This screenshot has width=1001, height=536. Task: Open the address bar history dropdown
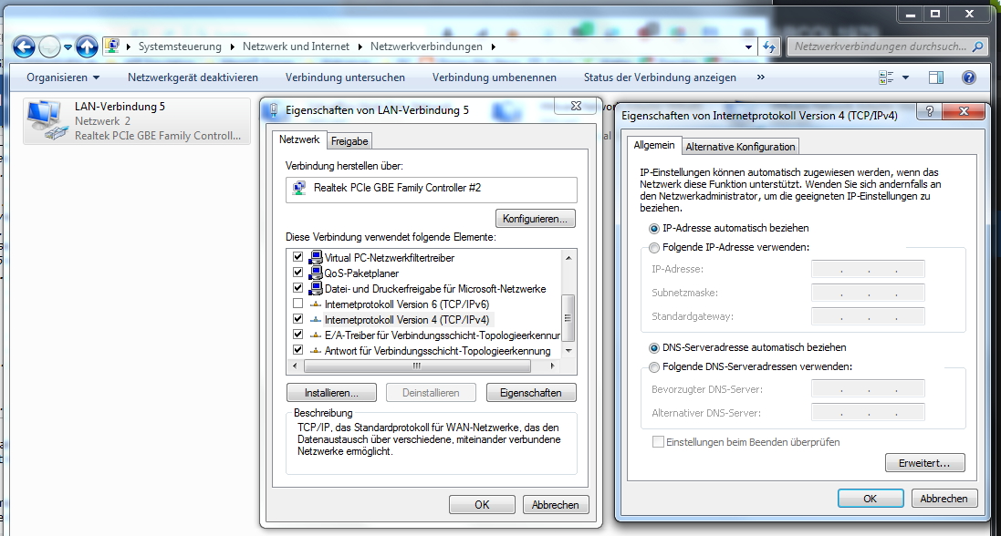point(748,46)
